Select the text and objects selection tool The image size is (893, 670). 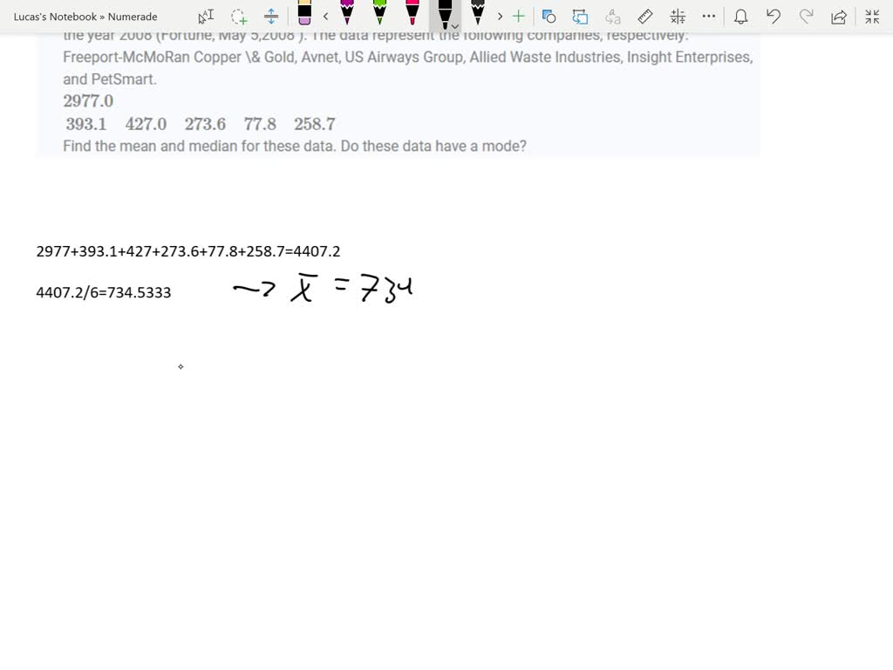point(206,17)
